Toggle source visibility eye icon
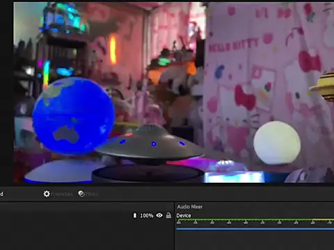 tap(159, 215)
